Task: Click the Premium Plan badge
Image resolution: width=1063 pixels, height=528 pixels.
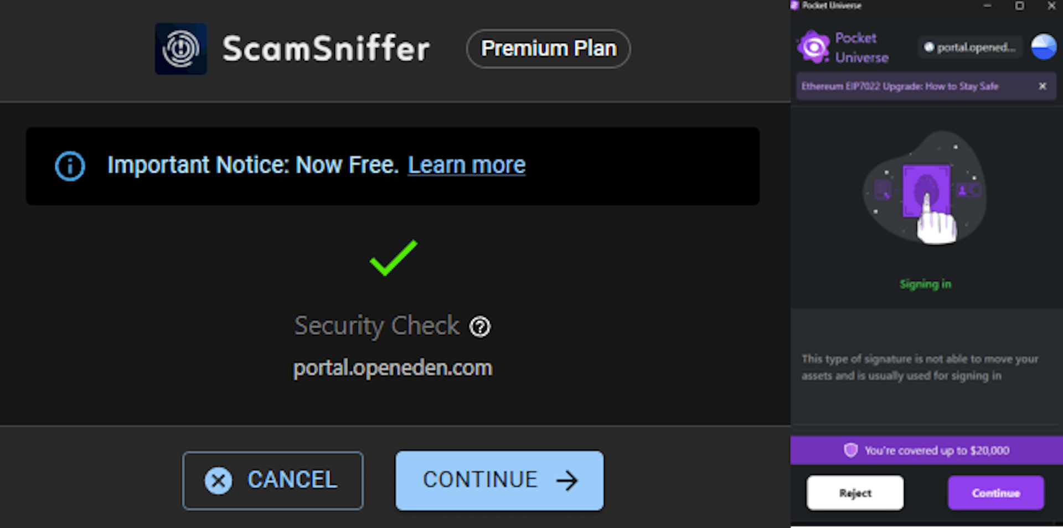Action: [548, 49]
